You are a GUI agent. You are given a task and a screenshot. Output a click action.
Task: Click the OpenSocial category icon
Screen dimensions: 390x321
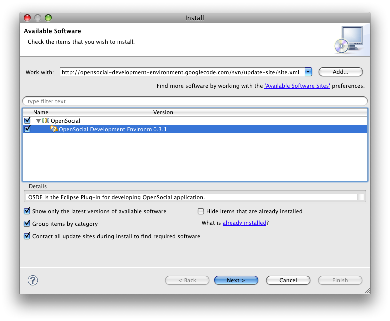pyautogui.click(x=46, y=121)
